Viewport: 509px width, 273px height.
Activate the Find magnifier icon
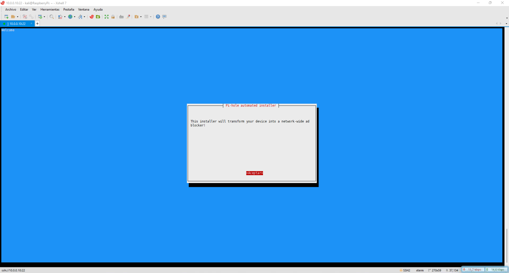(51, 16)
